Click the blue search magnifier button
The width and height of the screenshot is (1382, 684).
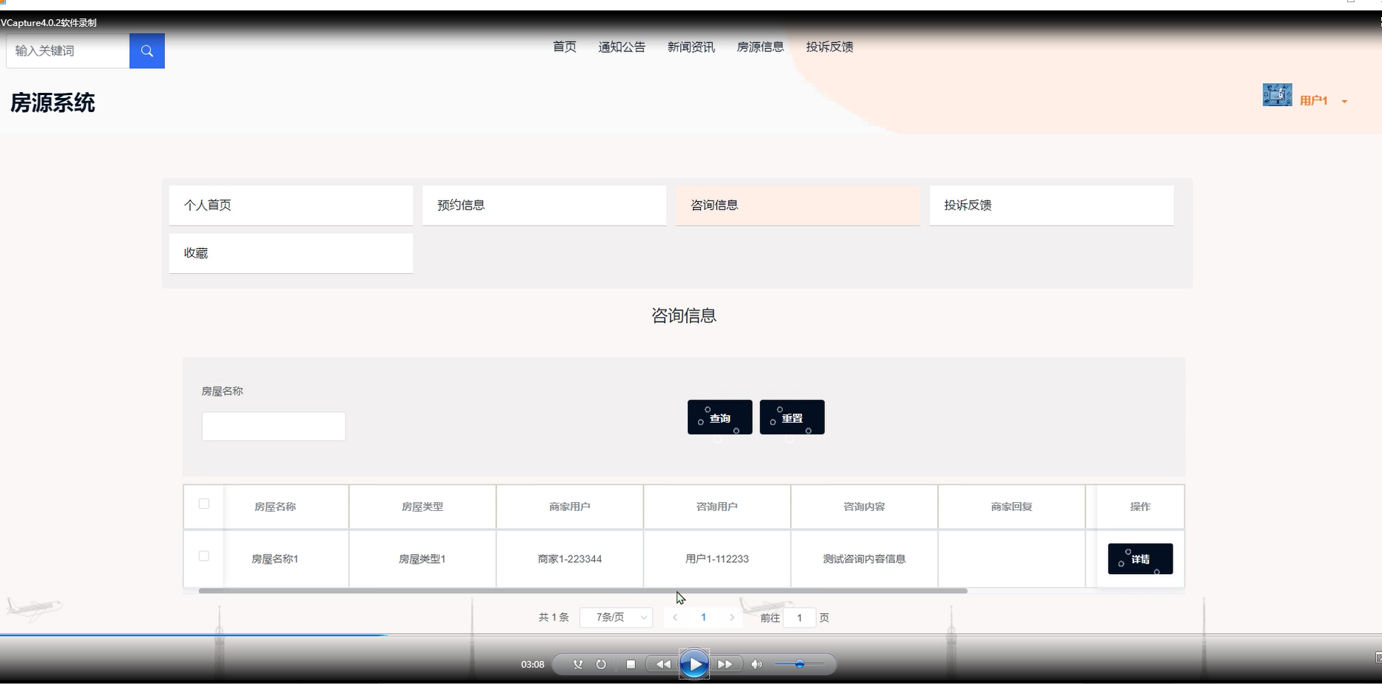(147, 51)
